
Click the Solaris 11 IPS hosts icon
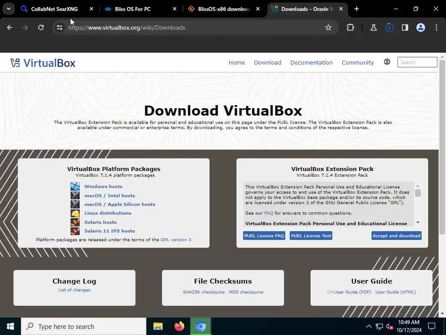point(75,231)
